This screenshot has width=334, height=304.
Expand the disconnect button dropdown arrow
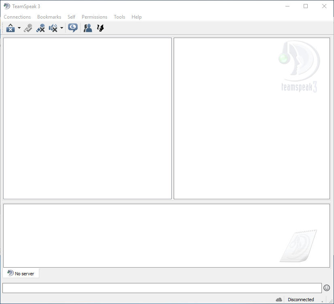[19, 28]
